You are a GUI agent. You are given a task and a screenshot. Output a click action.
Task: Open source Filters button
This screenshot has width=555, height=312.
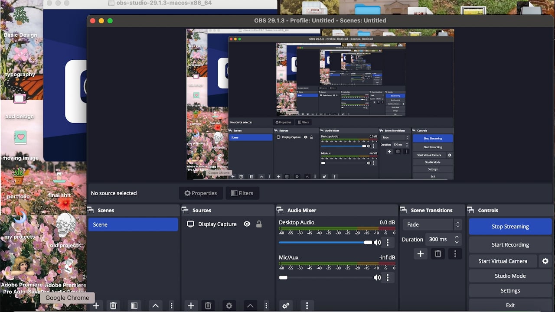(x=242, y=193)
